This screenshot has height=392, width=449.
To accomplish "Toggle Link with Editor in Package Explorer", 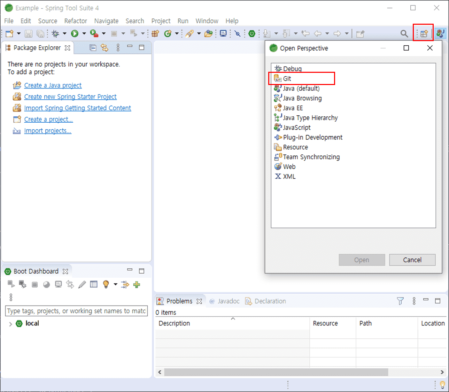I will coord(104,48).
